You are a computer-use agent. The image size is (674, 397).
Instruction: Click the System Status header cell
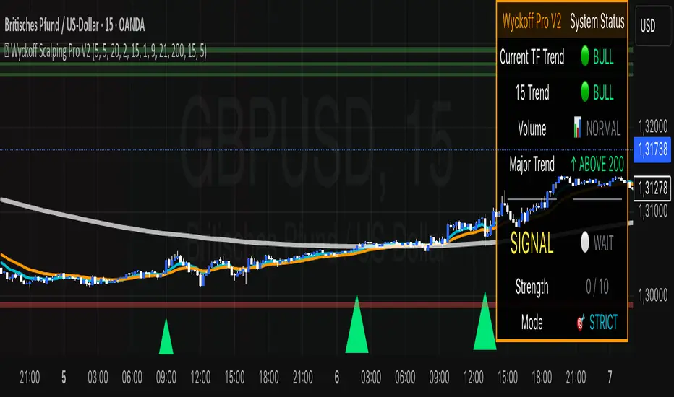tap(597, 21)
